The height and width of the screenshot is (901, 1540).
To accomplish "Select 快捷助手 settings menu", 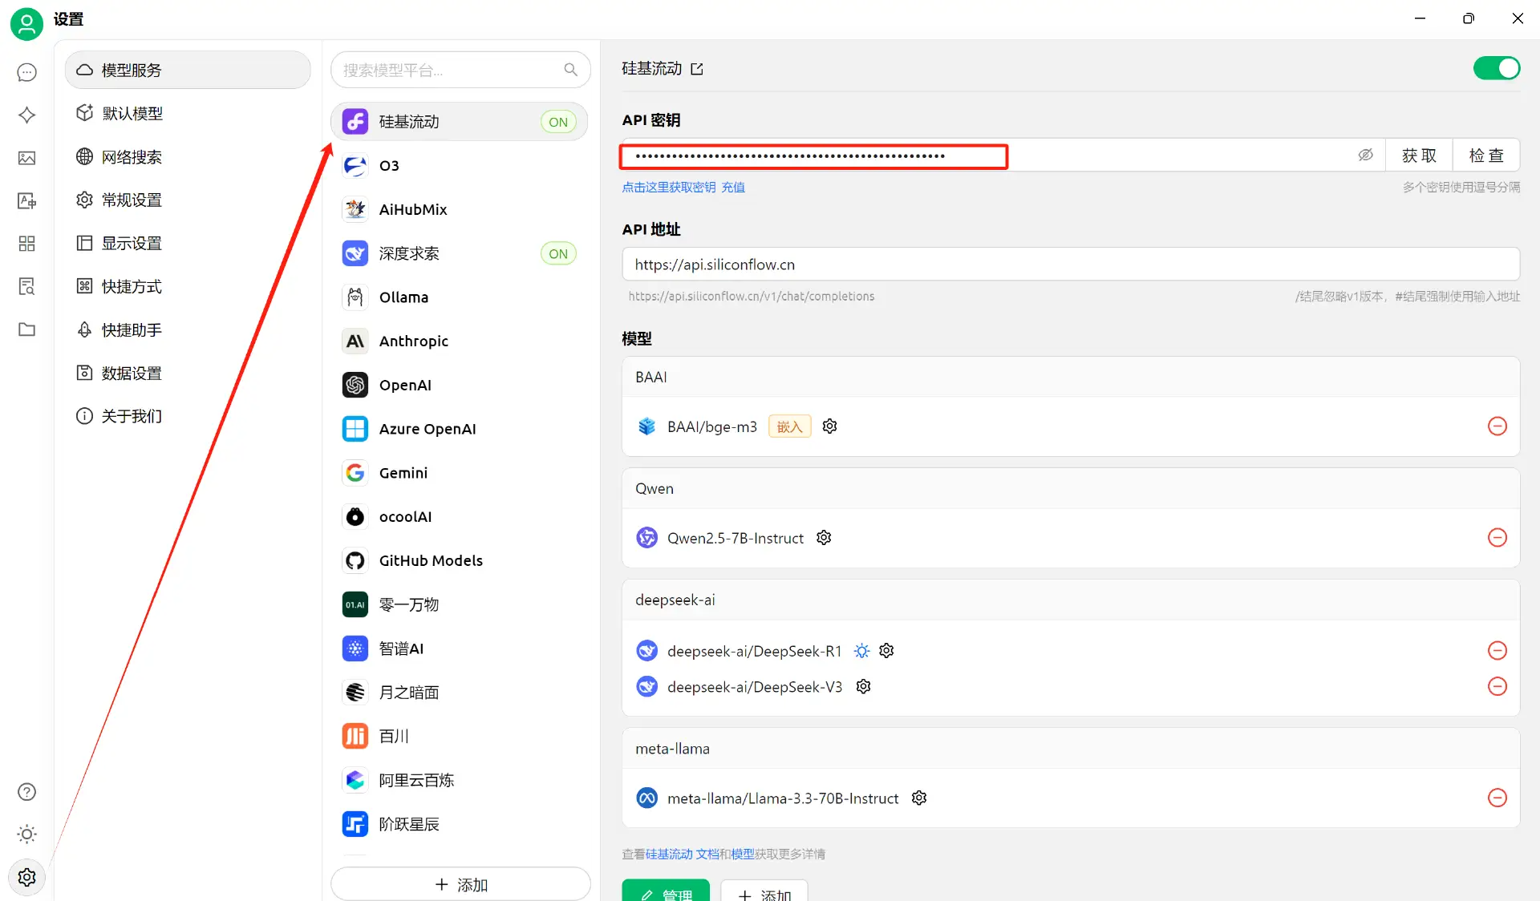I will click(188, 330).
